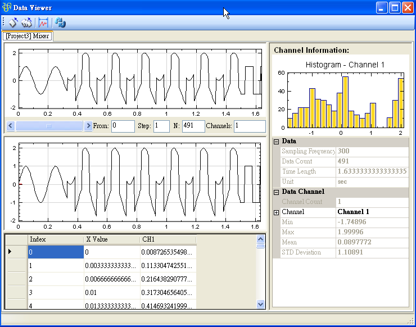Screen dimensions: 416x327
Task: Click the Index column header
Action: (55, 239)
